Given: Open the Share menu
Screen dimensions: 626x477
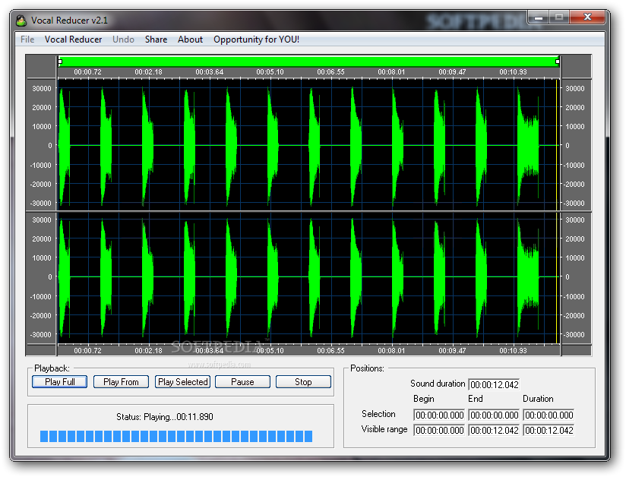Looking at the screenshot, I should [x=156, y=39].
